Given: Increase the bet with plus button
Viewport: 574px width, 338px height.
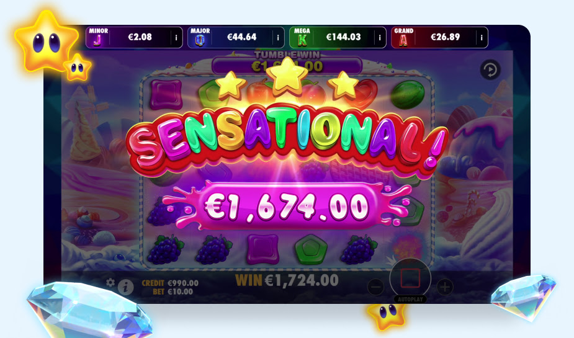Looking at the screenshot, I should [445, 287].
